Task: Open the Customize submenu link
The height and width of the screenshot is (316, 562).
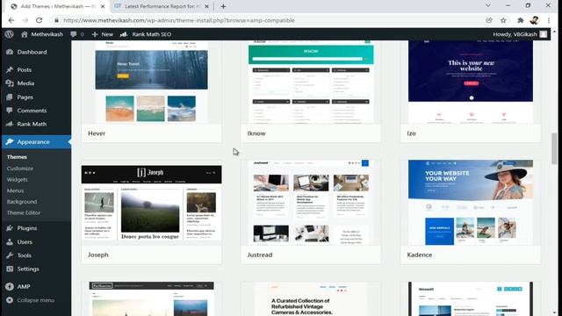Action: tap(19, 169)
